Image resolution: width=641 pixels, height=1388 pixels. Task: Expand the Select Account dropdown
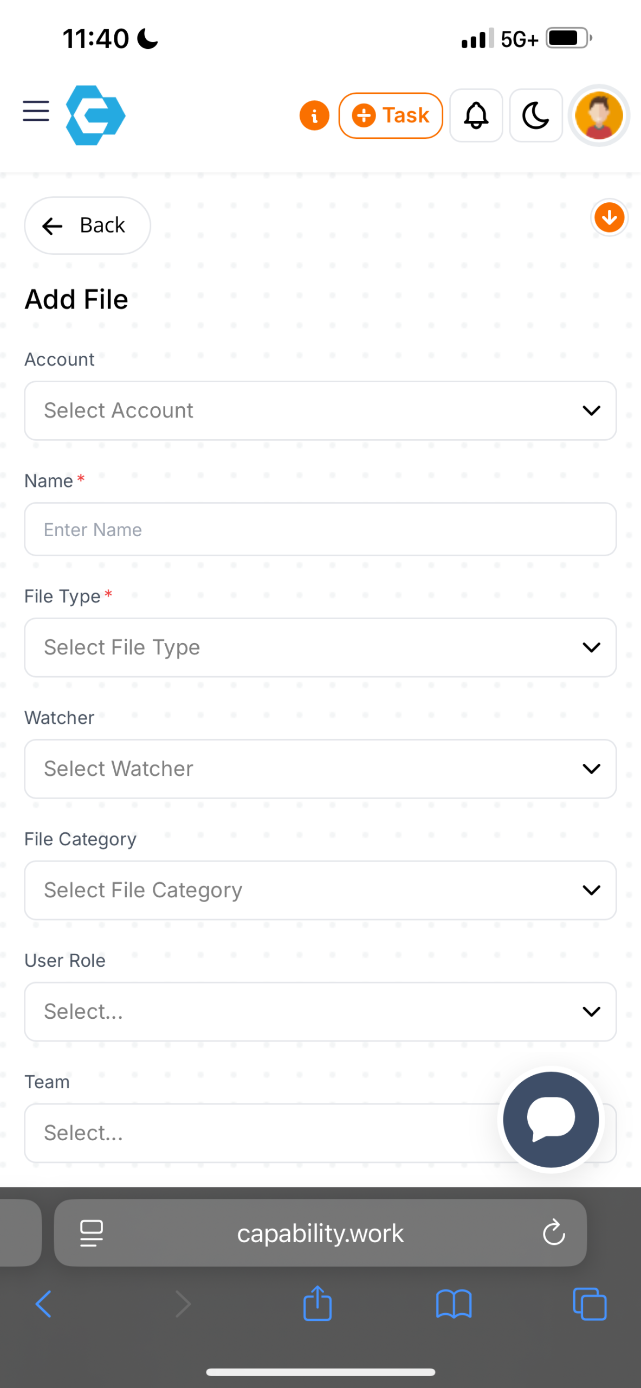click(320, 410)
